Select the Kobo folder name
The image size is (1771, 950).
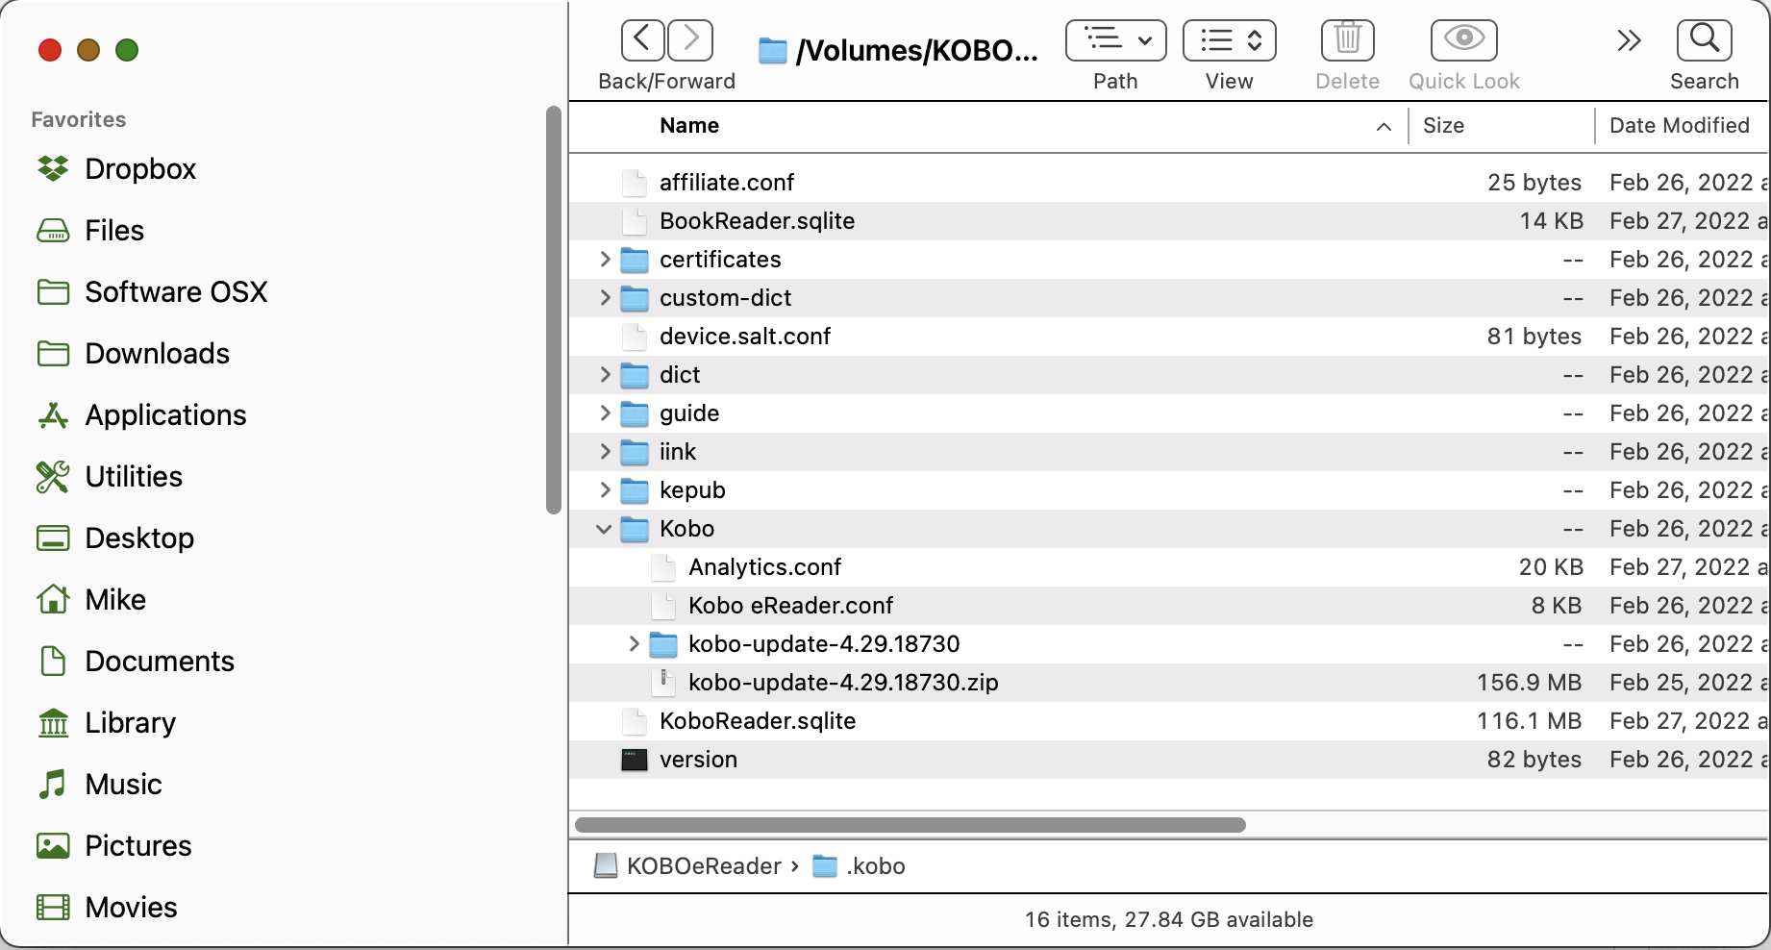686,529
